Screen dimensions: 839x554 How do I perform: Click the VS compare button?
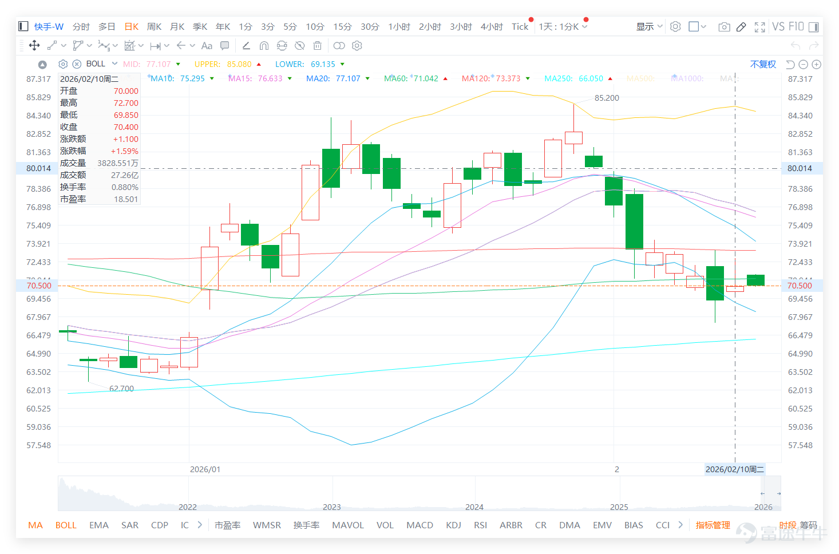coord(778,27)
